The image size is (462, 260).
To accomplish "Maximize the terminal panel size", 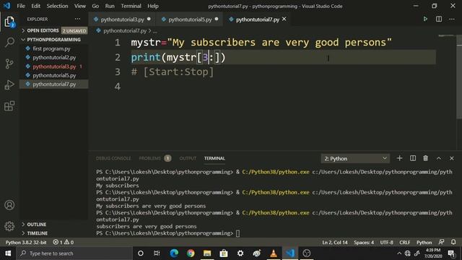I will 439,158.
